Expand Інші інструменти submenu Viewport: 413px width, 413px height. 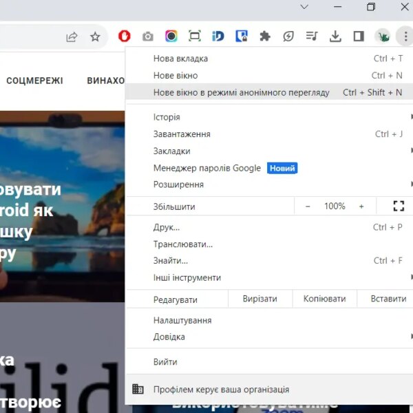269,277
